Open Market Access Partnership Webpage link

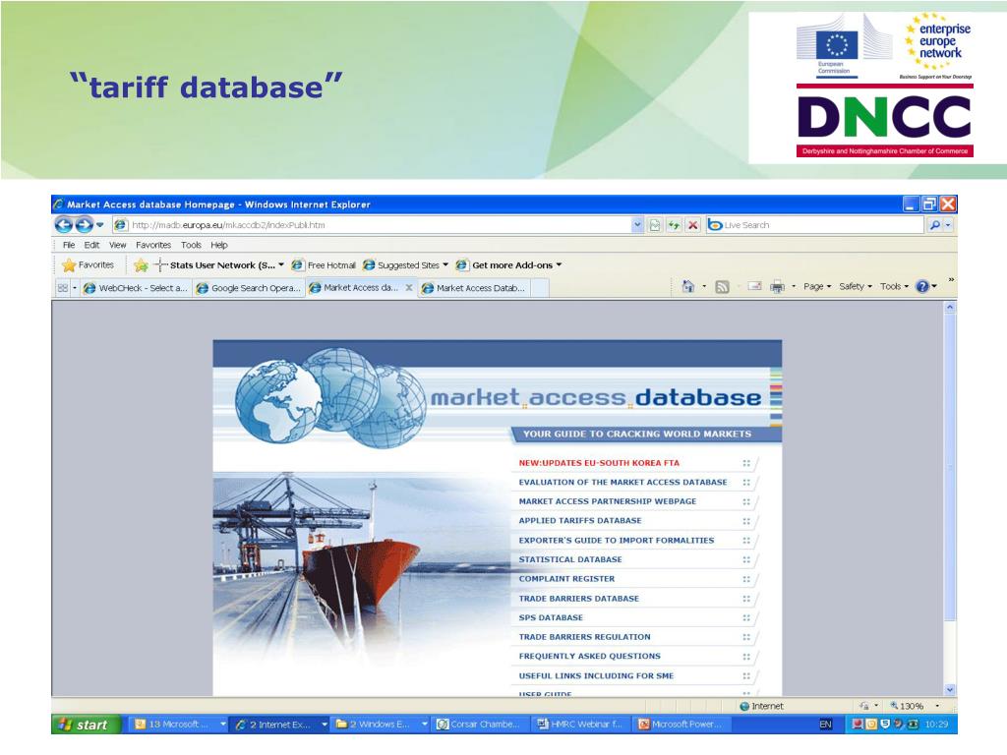click(x=608, y=501)
